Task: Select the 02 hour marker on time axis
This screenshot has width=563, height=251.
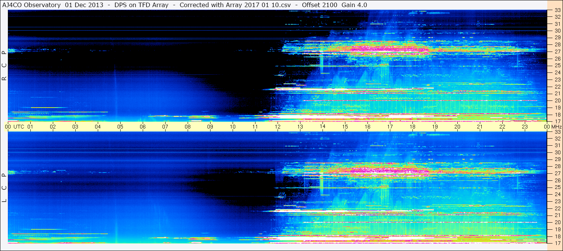Action: (53, 127)
